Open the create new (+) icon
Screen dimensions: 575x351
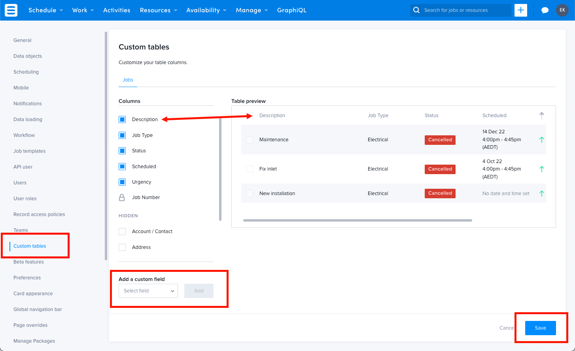tap(521, 10)
